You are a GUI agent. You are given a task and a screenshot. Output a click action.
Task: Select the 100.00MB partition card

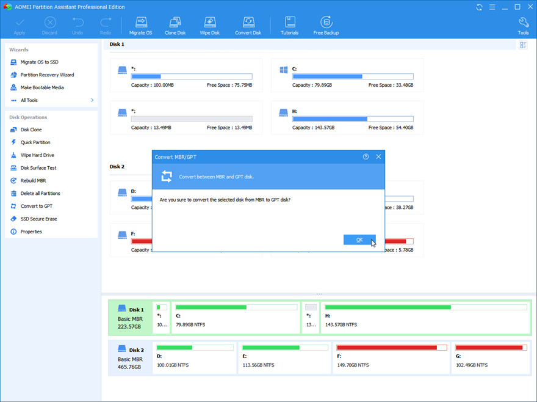(186, 75)
